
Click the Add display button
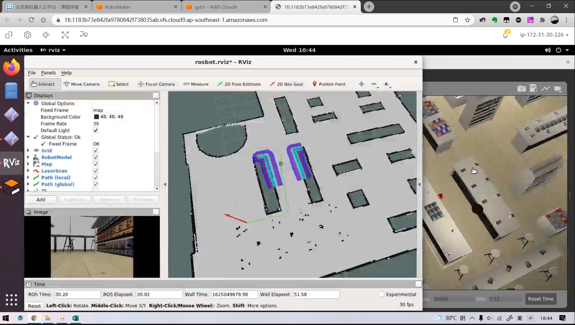click(x=41, y=199)
